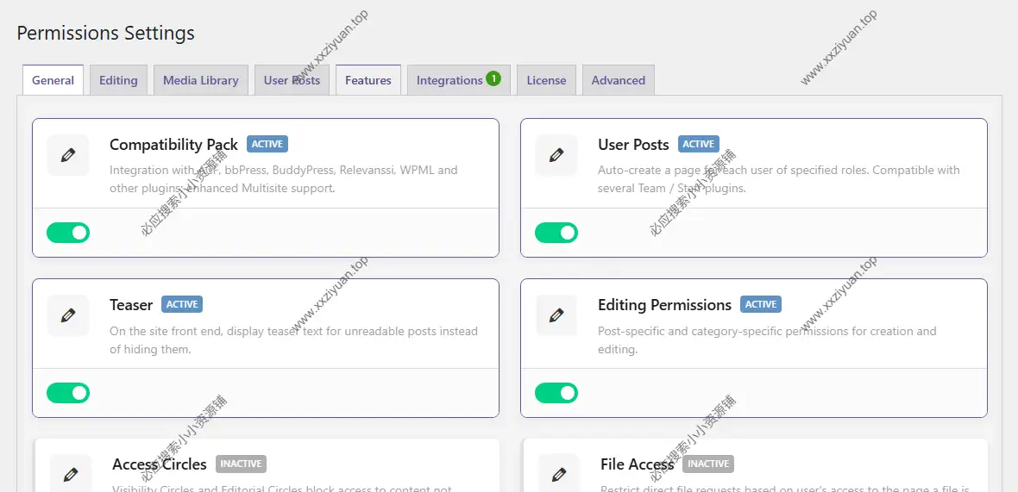Viewport: 1018px width, 492px height.
Task: Click the ACTIVE badge beside Teaser
Action: pyautogui.click(x=182, y=304)
